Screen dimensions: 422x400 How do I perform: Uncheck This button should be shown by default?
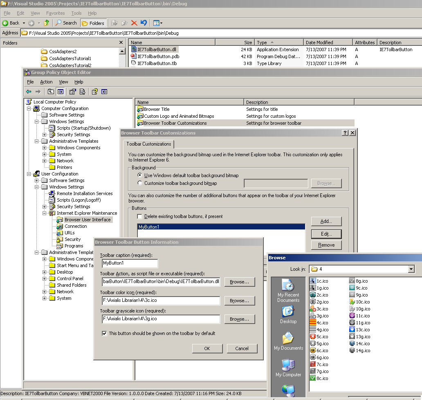point(104,333)
